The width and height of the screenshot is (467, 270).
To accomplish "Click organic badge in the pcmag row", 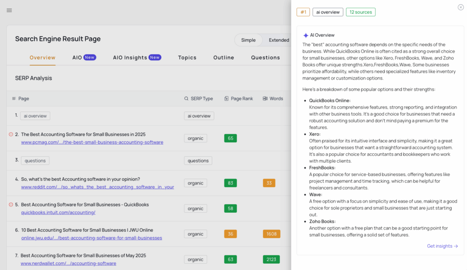I will pyautogui.click(x=195, y=138).
